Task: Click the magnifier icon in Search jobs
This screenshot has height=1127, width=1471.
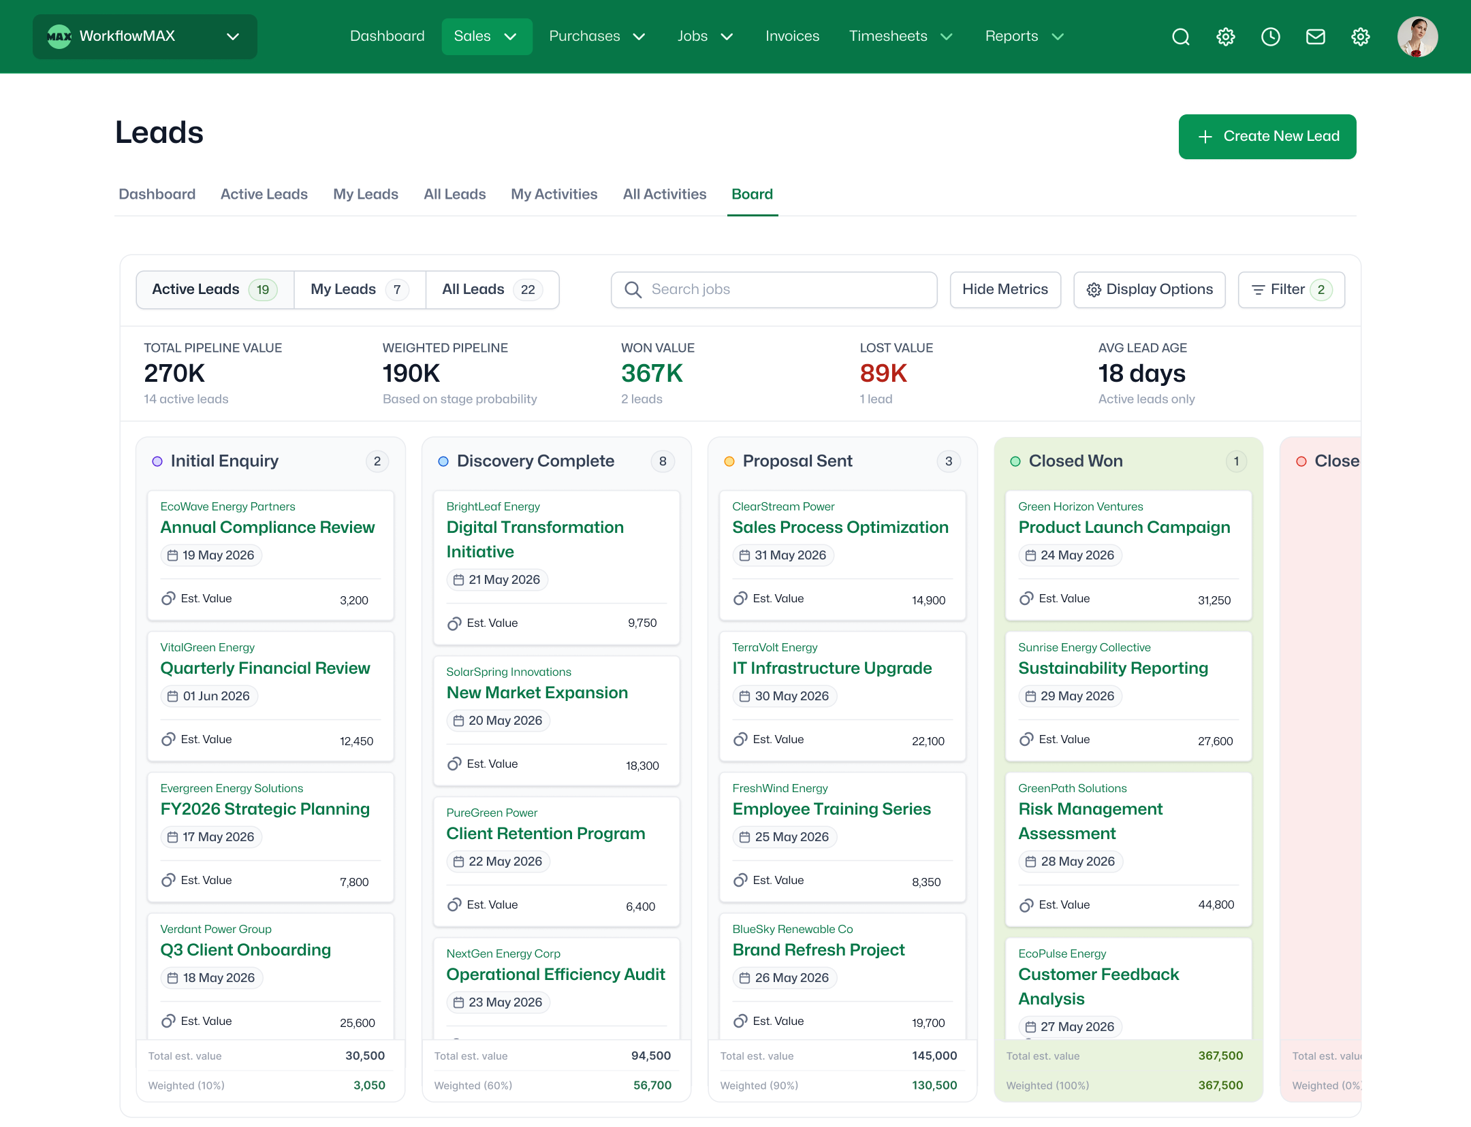Action: pyautogui.click(x=633, y=290)
